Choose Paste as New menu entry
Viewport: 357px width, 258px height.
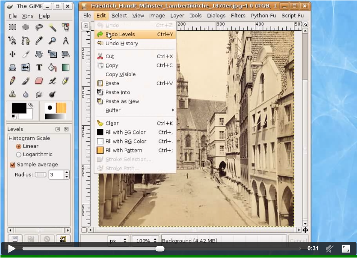(135, 101)
